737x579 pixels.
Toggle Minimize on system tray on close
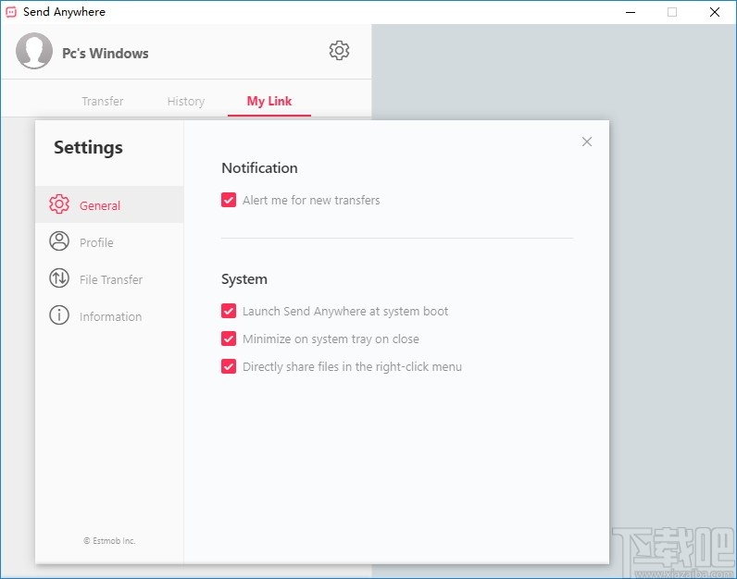(x=229, y=339)
